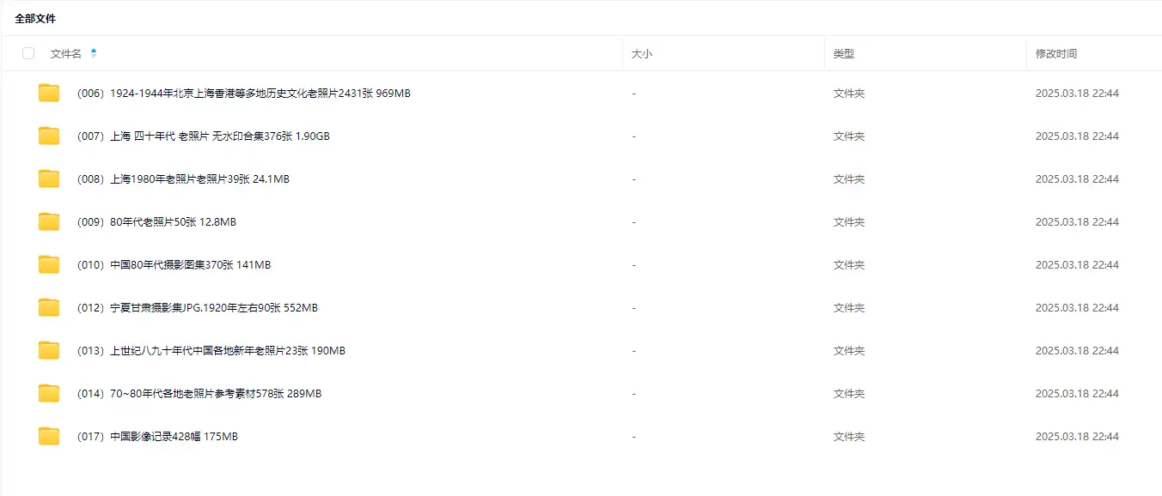The height and width of the screenshot is (496, 1162).
Task: Click the 文件名 column header label
Action: click(65, 53)
